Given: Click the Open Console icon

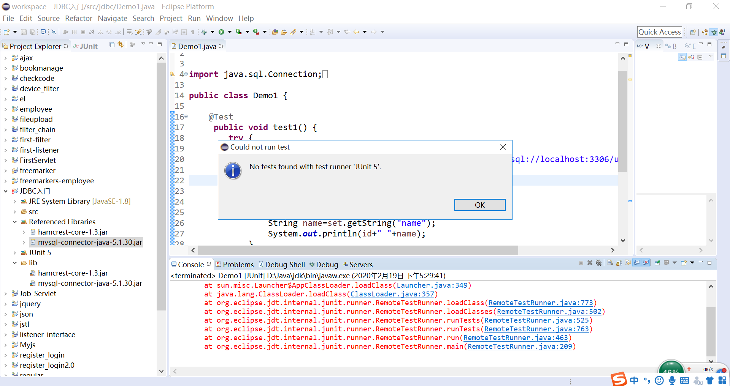Looking at the screenshot, I should tap(684, 263).
